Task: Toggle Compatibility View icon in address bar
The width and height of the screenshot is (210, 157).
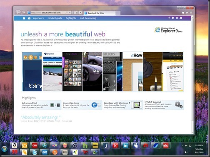Action: pos(73,12)
